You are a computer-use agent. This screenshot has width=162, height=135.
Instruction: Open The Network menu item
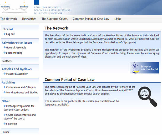[x=8, y=19]
